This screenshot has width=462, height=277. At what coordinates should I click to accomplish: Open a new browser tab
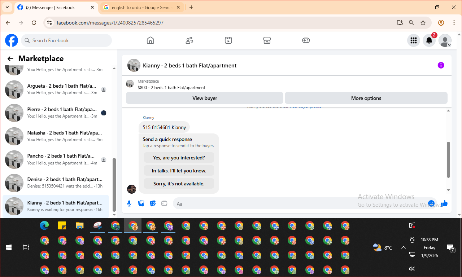(191, 7)
